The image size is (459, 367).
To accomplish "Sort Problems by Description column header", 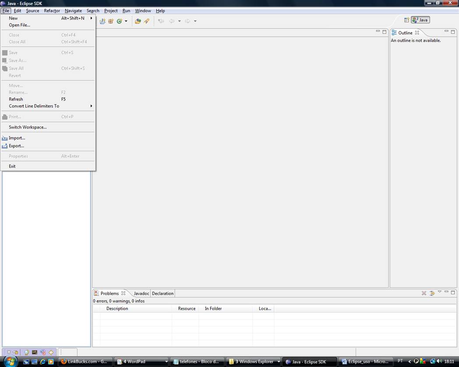I will click(x=135, y=308).
